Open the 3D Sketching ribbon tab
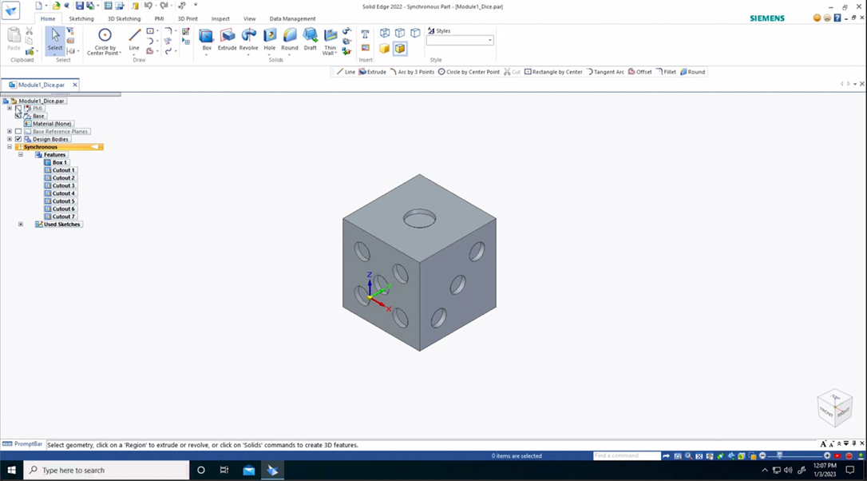The height and width of the screenshot is (481, 867). point(124,19)
